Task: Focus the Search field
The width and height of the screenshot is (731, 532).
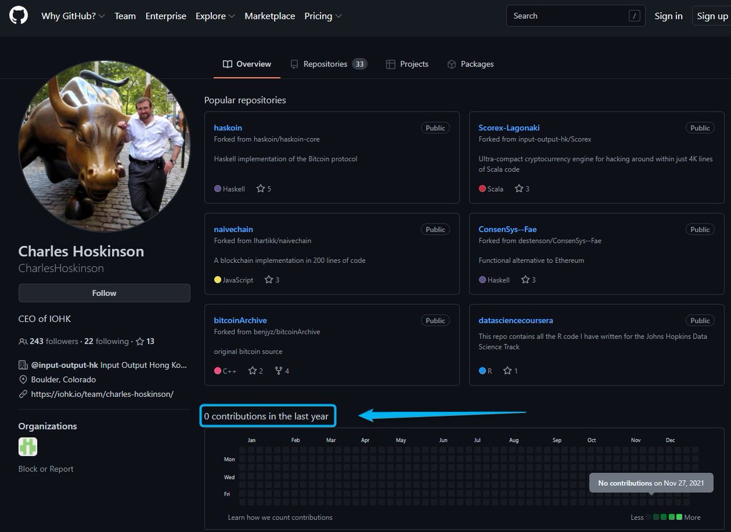Action: point(576,16)
